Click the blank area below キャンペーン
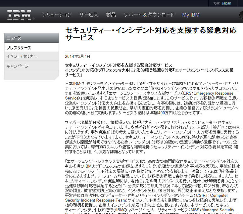The height and width of the screenshot is (214, 243). (31, 75)
